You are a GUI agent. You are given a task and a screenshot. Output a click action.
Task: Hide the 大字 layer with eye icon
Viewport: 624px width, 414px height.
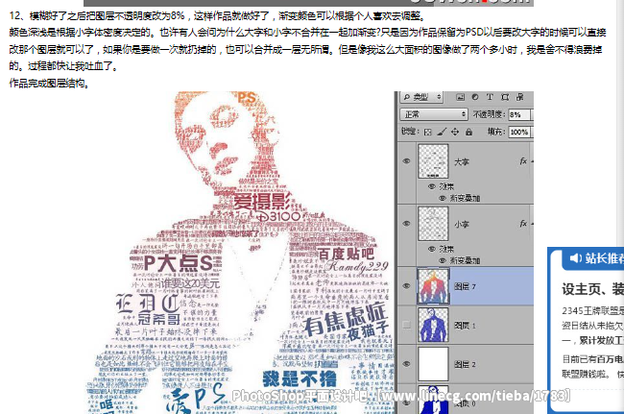click(x=406, y=161)
